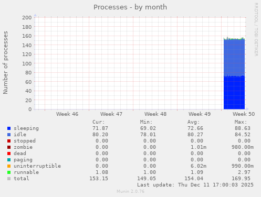Viewport: 261px width, 197px height.
Task: Click the dead legend color swatch
Action: coord(9,154)
